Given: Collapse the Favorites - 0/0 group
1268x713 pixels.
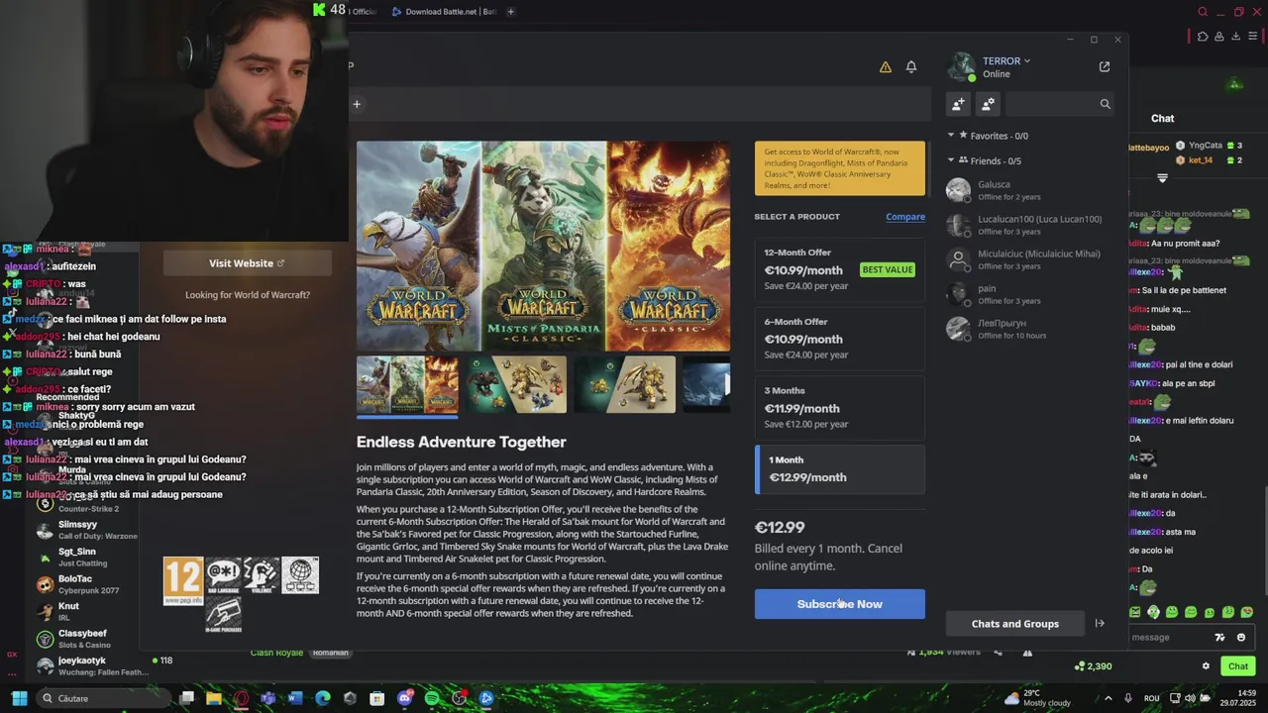Looking at the screenshot, I should (x=951, y=136).
